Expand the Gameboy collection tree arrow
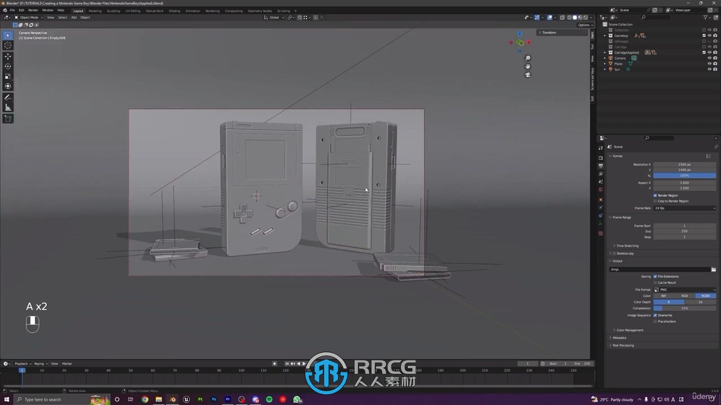The width and height of the screenshot is (721, 405). point(605,35)
